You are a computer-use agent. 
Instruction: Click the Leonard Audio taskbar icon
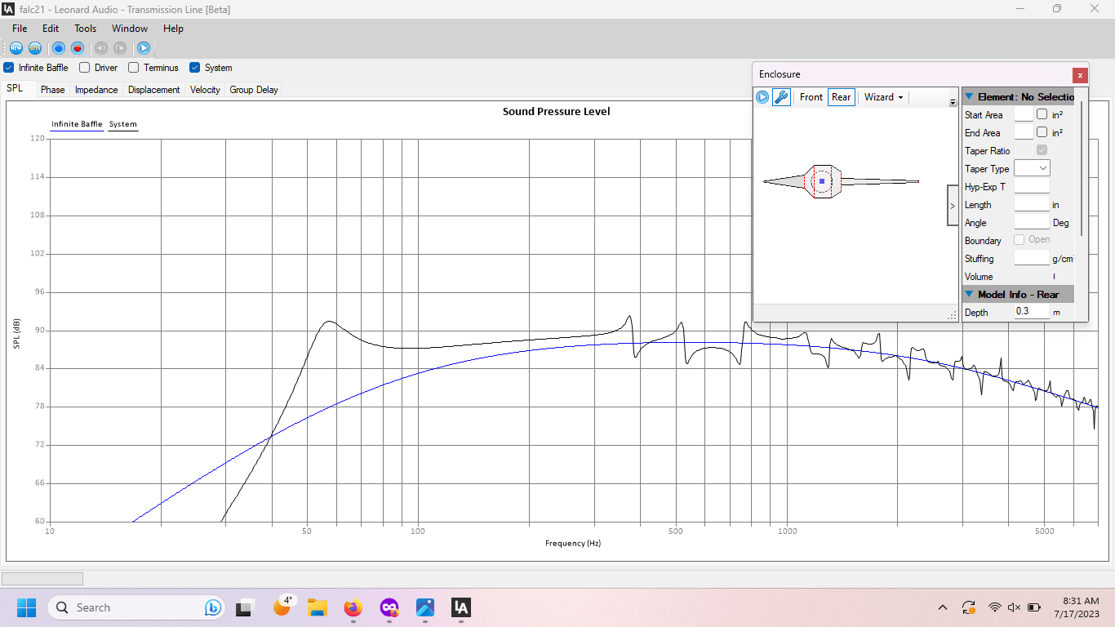[461, 607]
